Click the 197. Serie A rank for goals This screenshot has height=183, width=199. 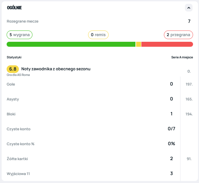(189, 84)
